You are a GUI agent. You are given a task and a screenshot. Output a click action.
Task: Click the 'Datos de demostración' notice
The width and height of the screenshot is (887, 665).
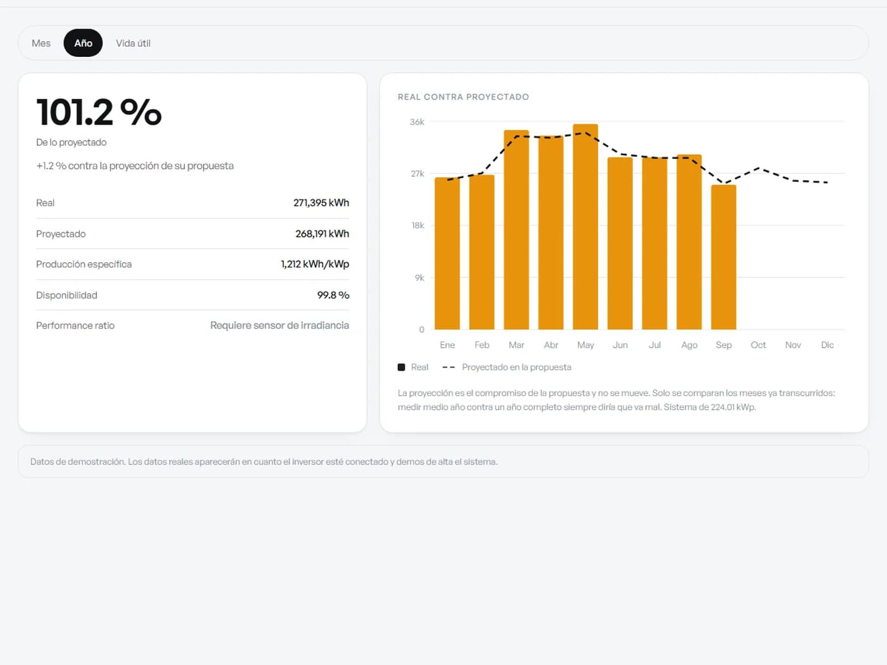(443, 462)
